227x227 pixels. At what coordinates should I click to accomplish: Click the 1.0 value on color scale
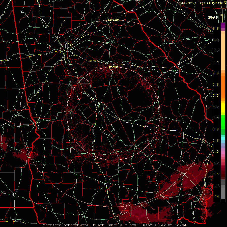click(x=216, y=152)
